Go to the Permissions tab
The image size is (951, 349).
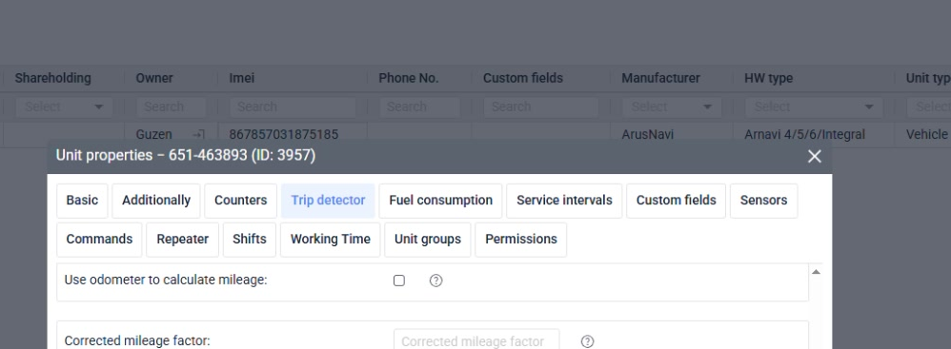click(521, 240)
